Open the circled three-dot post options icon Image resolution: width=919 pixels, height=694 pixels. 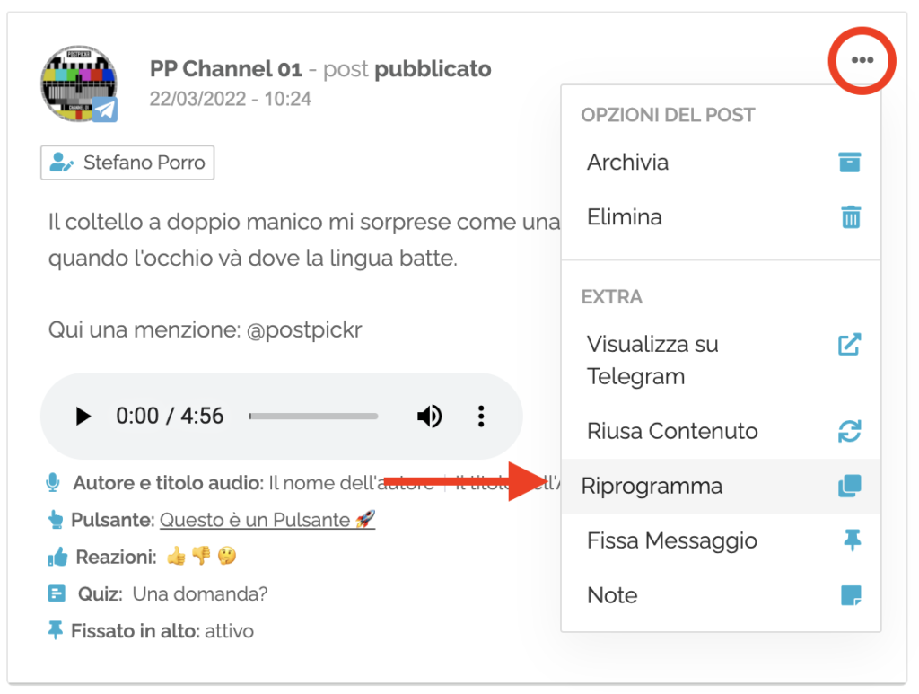coord(861,60)
